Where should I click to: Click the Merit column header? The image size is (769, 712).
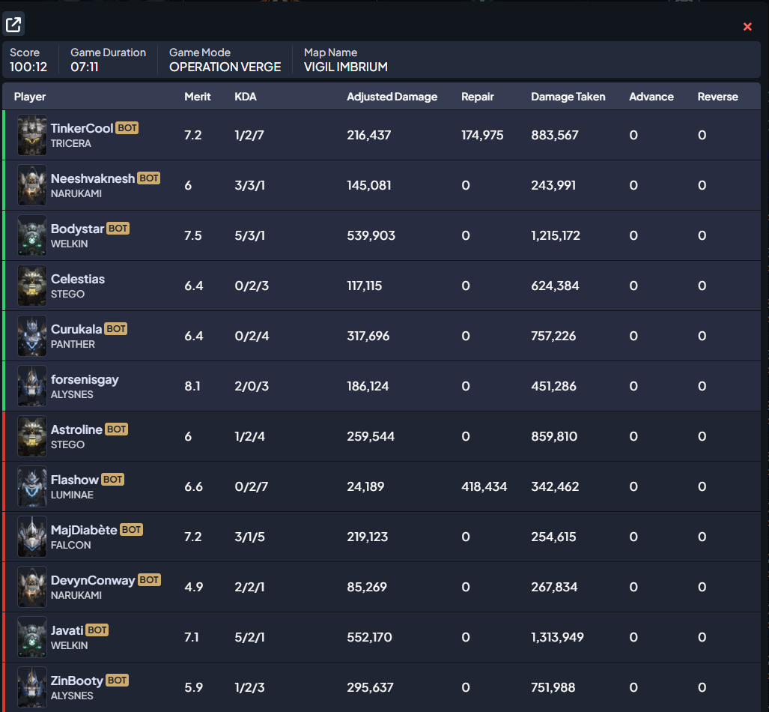tap(198, 97)
